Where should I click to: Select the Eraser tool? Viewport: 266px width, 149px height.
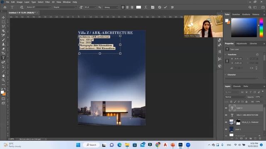coord(3,49)
